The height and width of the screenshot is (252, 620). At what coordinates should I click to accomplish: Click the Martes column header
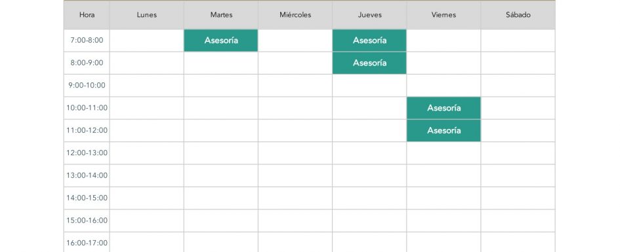(221, 15)
